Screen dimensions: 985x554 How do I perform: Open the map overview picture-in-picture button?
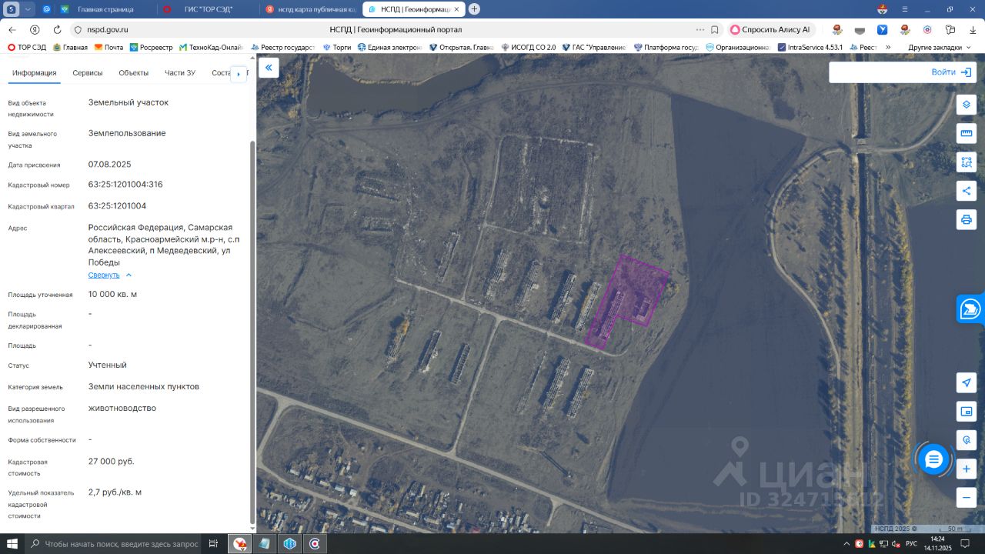tap(967, 412)
